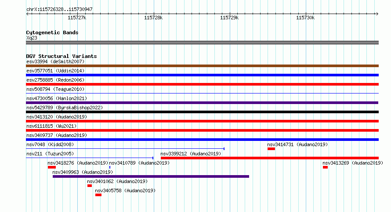
Task: Click the 115728k ruler tick label
Action: 153,18
